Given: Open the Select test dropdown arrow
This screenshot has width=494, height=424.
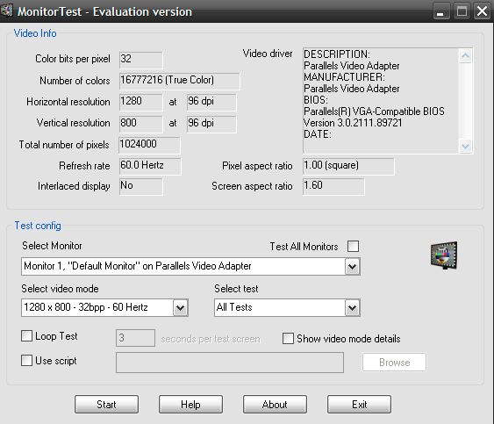Looking at the screenshot, I should pyautogui.click(x=352, y=307).
